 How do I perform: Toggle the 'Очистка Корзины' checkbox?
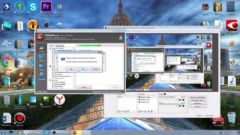click(x=52, y=82)
